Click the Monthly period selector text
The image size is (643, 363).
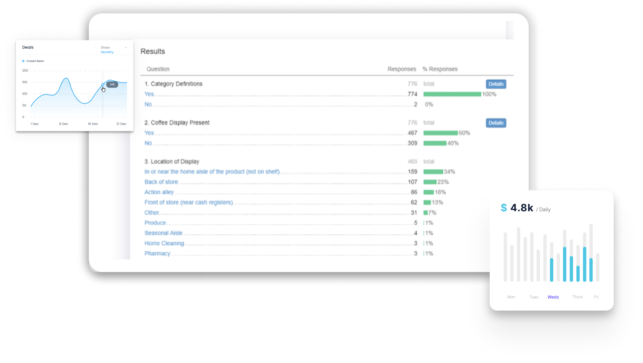coord(107,52)
